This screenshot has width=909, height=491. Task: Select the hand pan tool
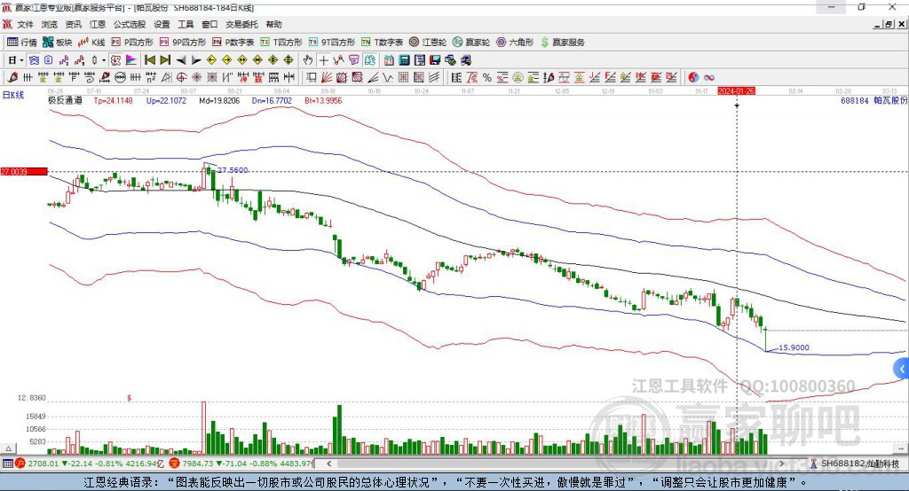coord(308,60)
